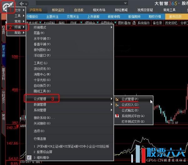Open 选项(O) settings entry
The height and width of the screenshot is (165, 188).
click(x=39, y=131)
